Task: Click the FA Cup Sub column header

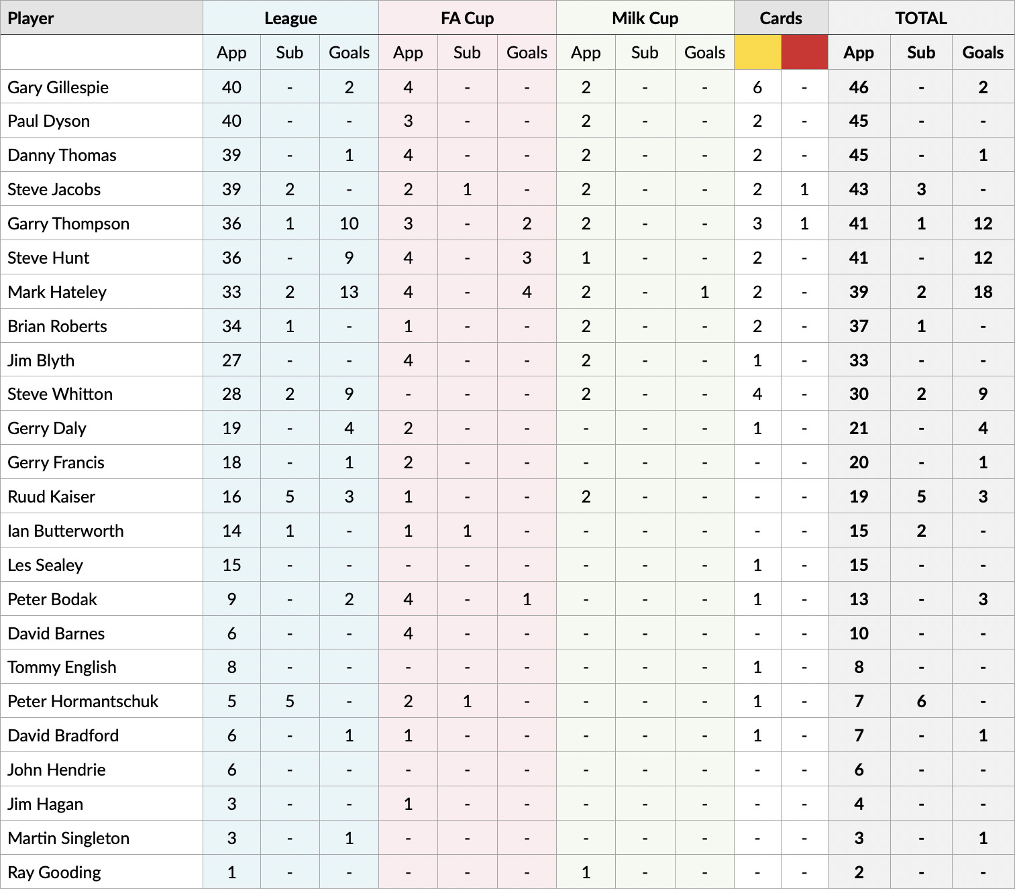Action: pyautogui.click(x=467, y=52)
